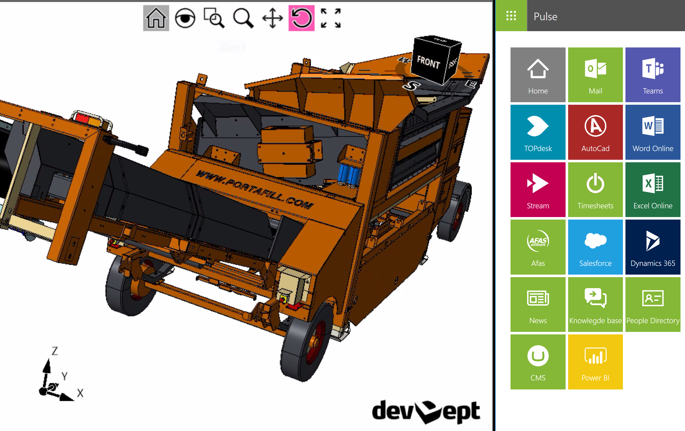The height and width of the screenshot is (431, 685).
Task: Open the People Directory tile
Action: click(653, 304)
